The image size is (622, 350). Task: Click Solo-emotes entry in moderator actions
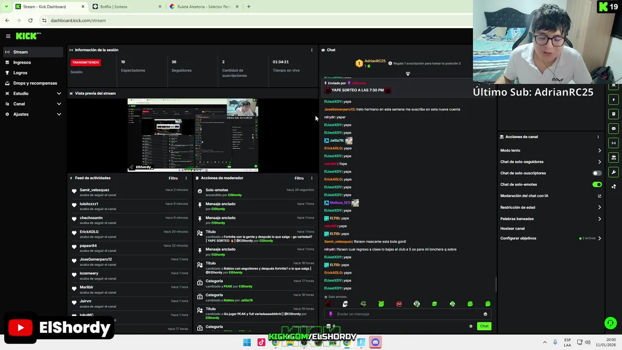[255, 192]
